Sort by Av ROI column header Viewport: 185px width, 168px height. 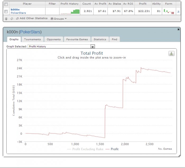coord(128,4)
